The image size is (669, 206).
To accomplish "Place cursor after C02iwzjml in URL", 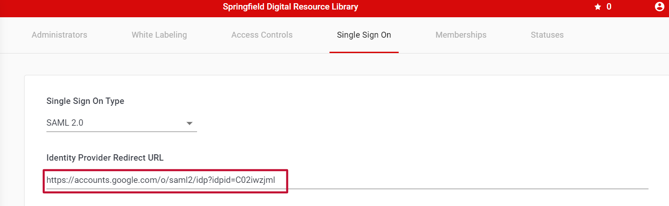I will [x=276, y=180].
